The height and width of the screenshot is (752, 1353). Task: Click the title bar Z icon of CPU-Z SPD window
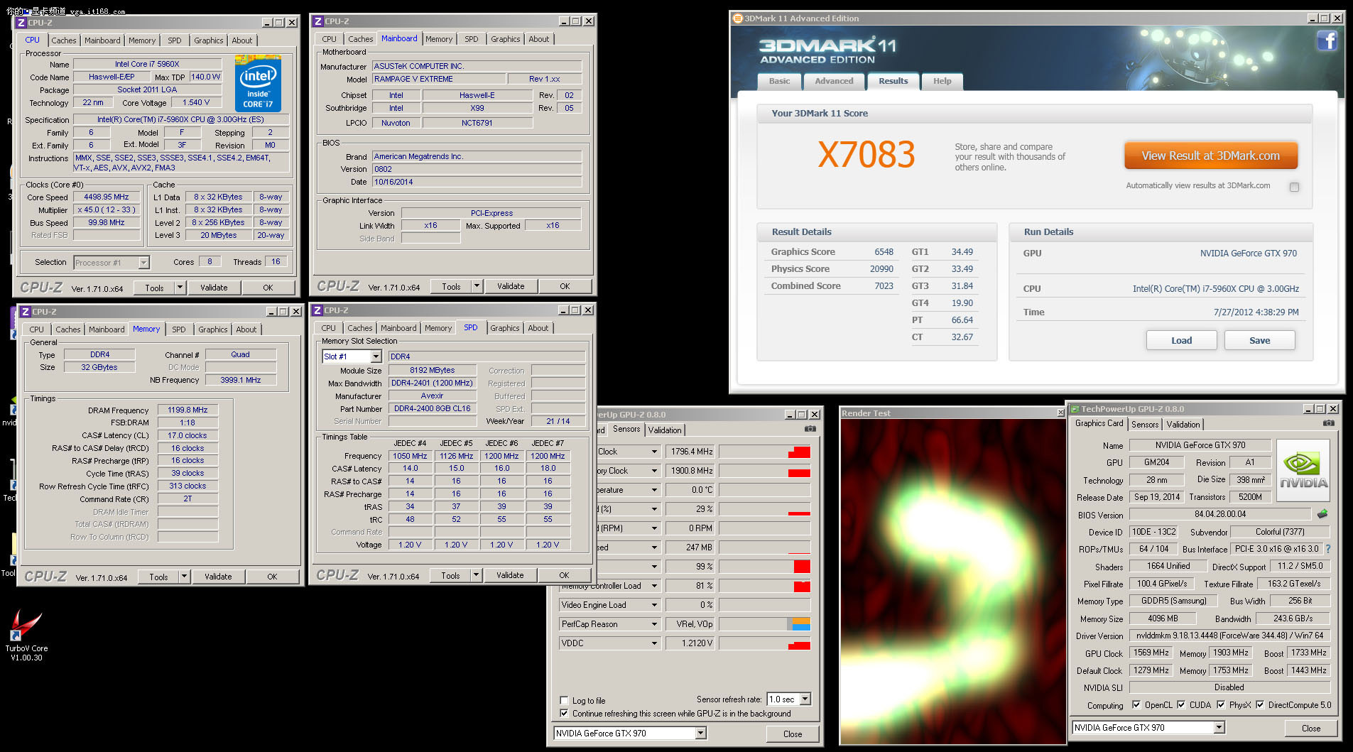tap(317, 310)
